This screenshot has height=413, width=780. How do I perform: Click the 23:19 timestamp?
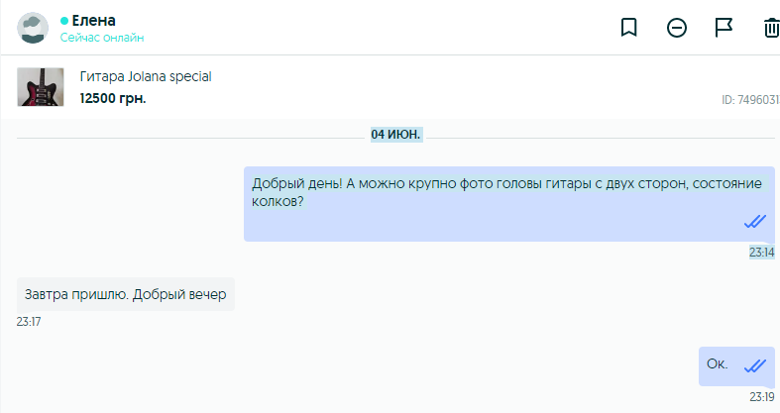click(x=762, y=396)
